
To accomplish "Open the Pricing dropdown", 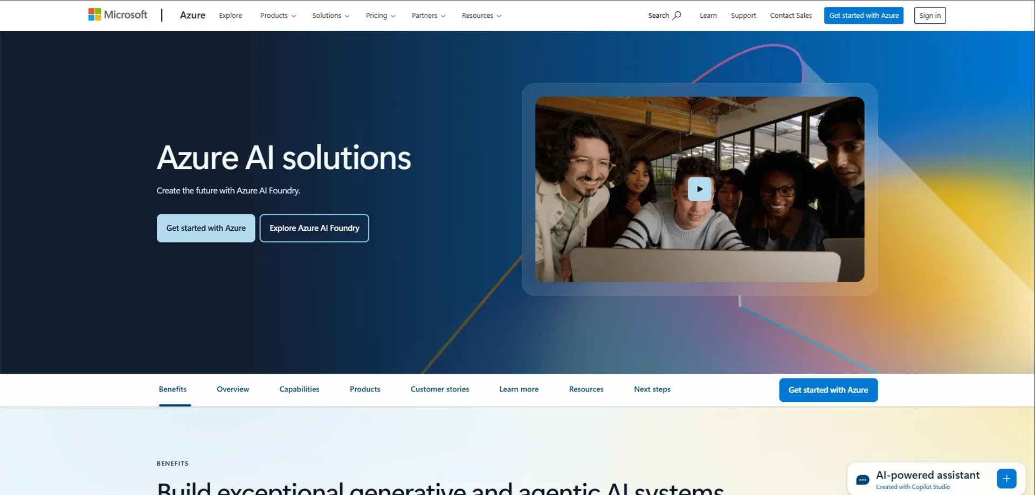I will click(381, 16).
